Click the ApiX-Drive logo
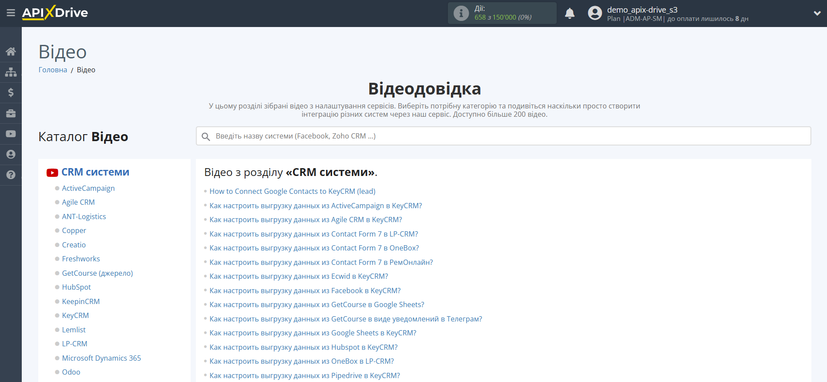This screenshot has width=827, height=382. pos(55,13)
